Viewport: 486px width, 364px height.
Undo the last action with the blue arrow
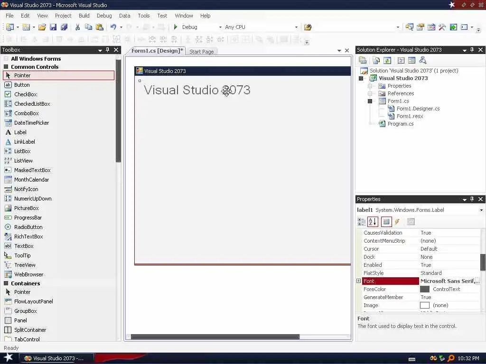113,27
